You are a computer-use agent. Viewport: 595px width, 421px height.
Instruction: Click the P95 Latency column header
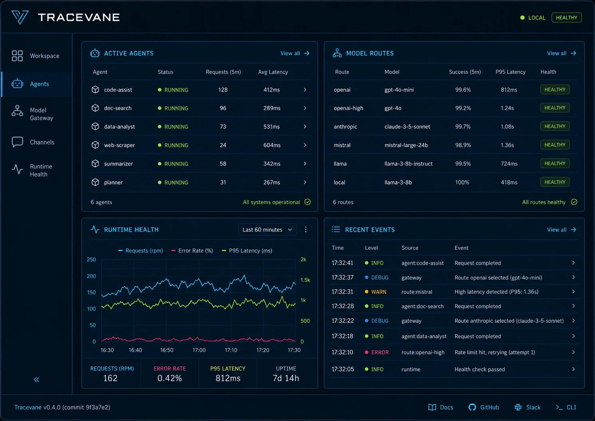(x=510, y=72)
